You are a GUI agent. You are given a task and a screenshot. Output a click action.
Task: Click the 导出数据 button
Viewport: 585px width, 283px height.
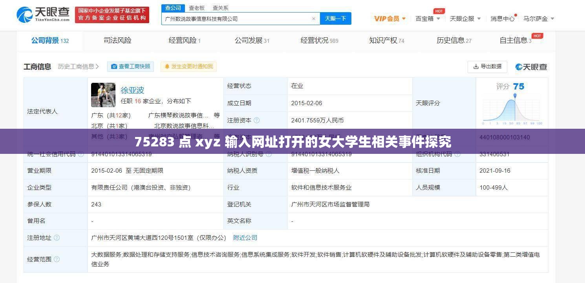click(x=487, y=67)
